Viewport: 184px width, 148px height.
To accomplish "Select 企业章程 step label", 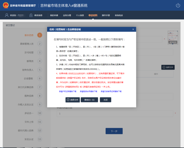I will 29,78.
